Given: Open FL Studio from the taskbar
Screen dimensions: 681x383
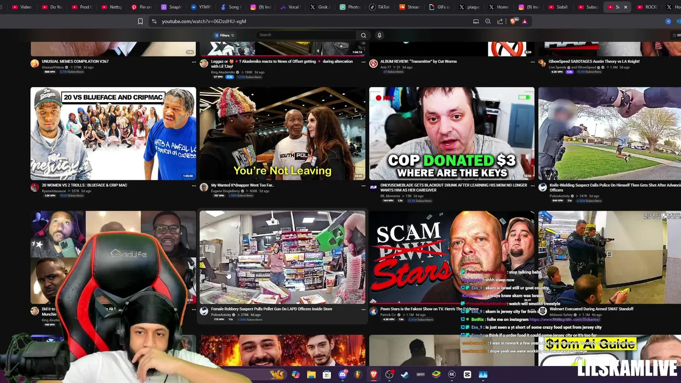Looking at the screenshot, I should tap(358, 374).
